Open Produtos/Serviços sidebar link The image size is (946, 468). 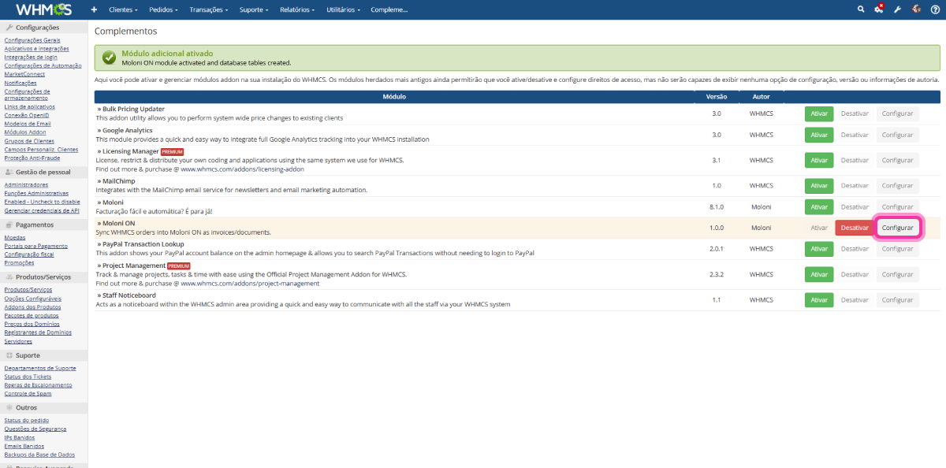[28, 290]
